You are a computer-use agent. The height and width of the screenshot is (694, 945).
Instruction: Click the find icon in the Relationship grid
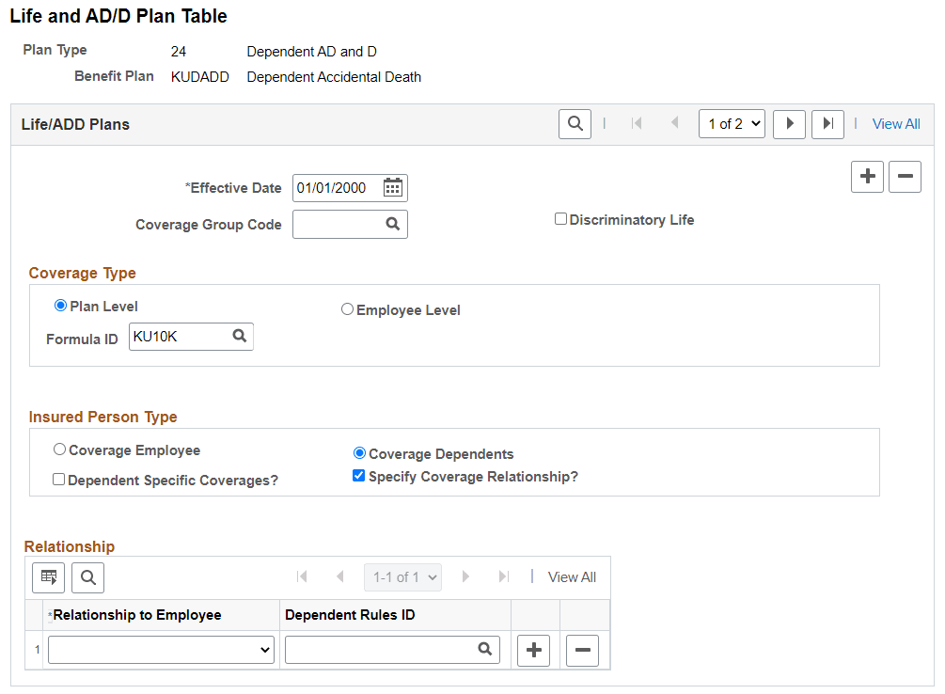(87, 577)
